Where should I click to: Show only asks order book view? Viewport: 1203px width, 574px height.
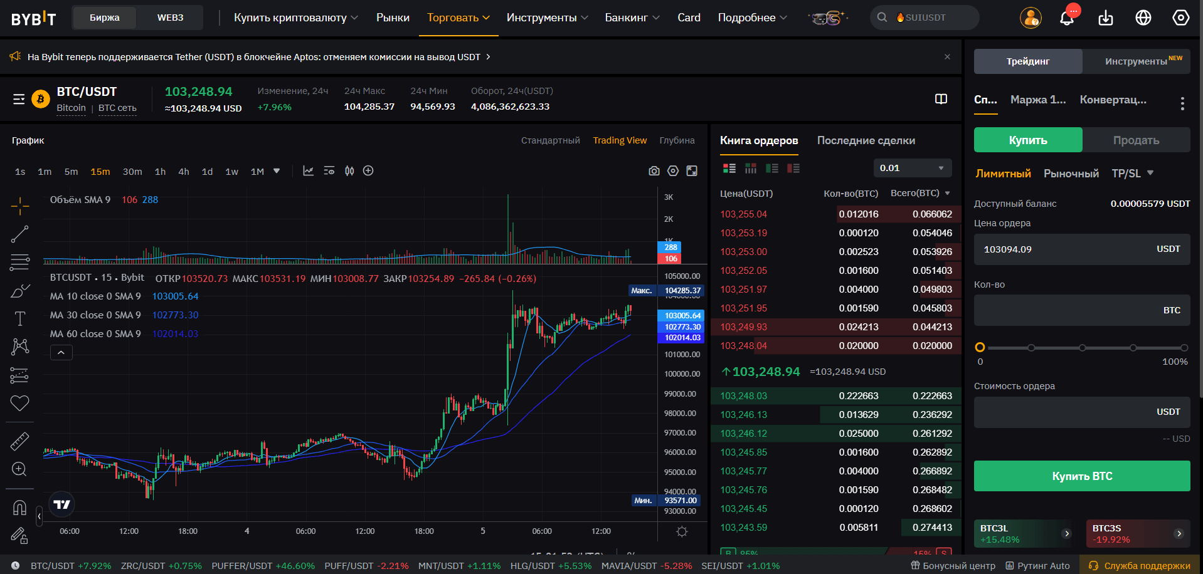793,168
